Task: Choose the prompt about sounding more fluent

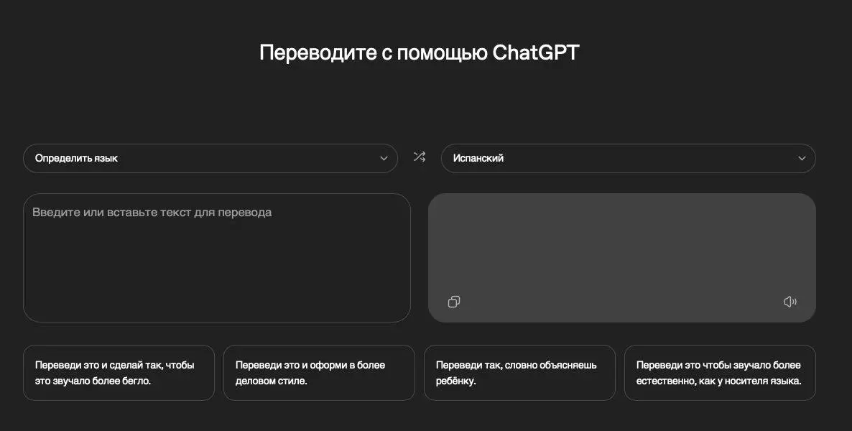Action: coord(119,373)
